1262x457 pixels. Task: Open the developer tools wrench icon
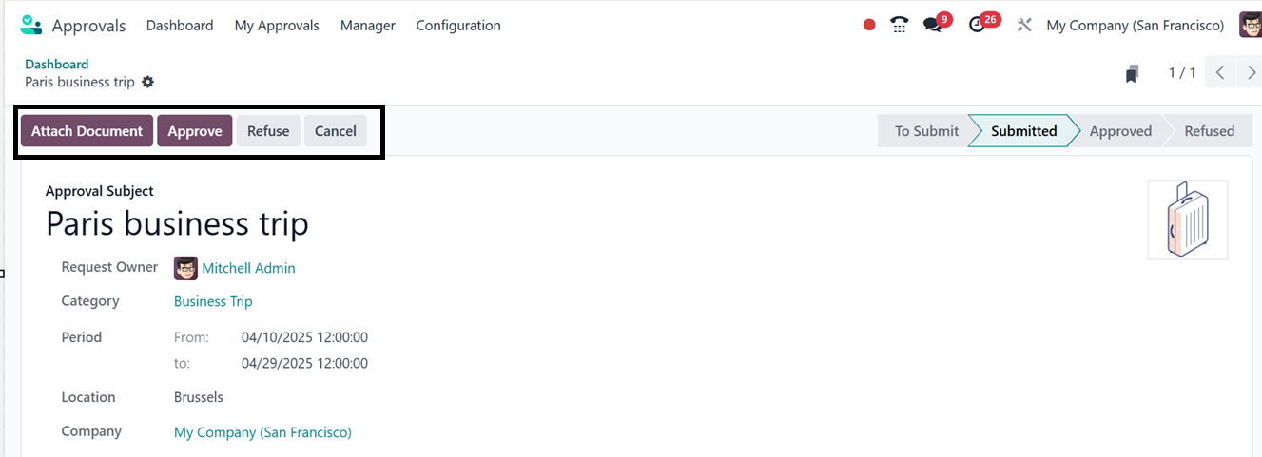pos(1024,26)
